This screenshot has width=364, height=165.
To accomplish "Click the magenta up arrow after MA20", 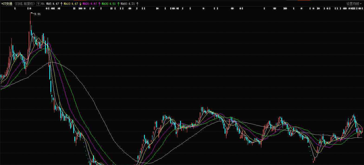I will pyautogui.click(x=99, y=4).
